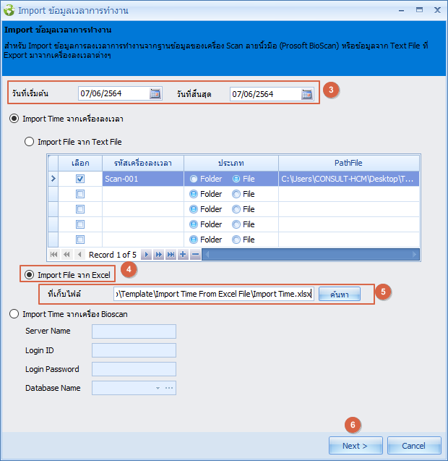Screen dimensions: 448x461
Task: Add a new record with plus button
Action: point(183,255)
